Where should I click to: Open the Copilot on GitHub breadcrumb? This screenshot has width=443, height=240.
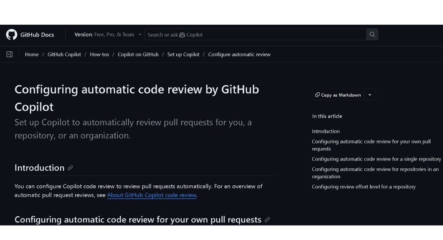click(x=138, y=54)
